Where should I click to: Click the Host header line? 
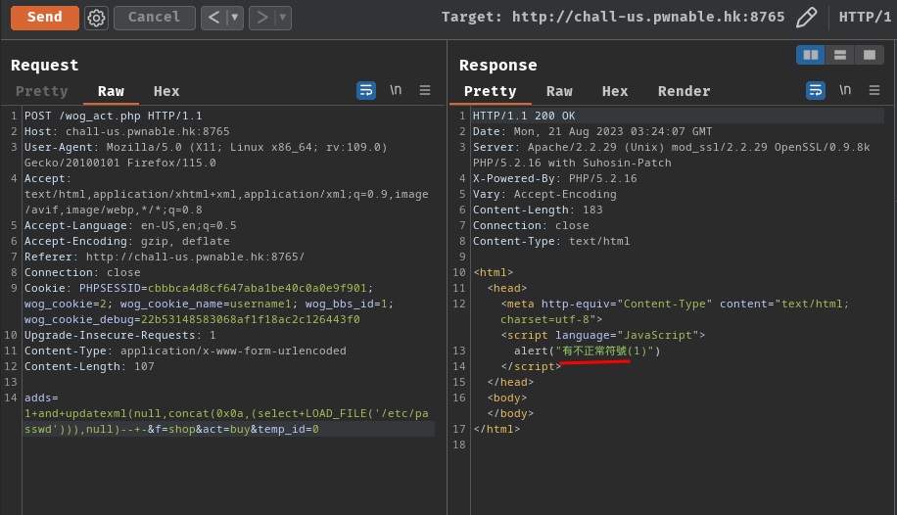[127, 131]
